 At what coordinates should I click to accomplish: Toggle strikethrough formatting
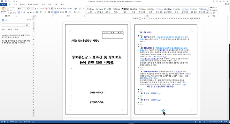28,12
